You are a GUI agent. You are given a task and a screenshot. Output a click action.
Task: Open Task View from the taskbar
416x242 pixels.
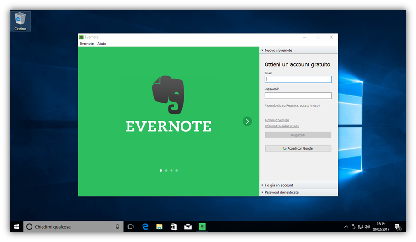(x=130, y=227)
